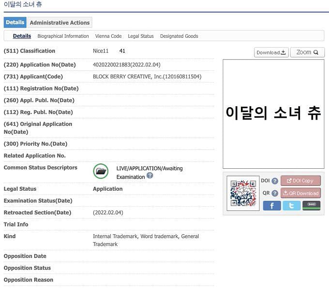Click application number 4020220021883
Image resolution: width=329 pixels, height=290 pixels.
[127, 65]
